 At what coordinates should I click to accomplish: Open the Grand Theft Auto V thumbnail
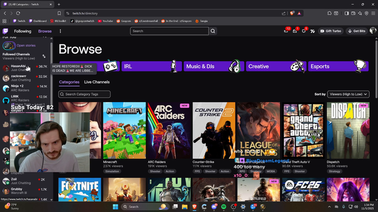(303, 130)
